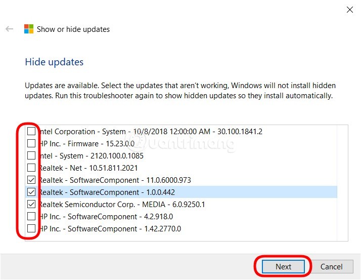Check HP Inc. SoftwareComponent 4.2.918.0 checkbox
The height and width of the screenshot is (280, 361).
coord(31,217)
